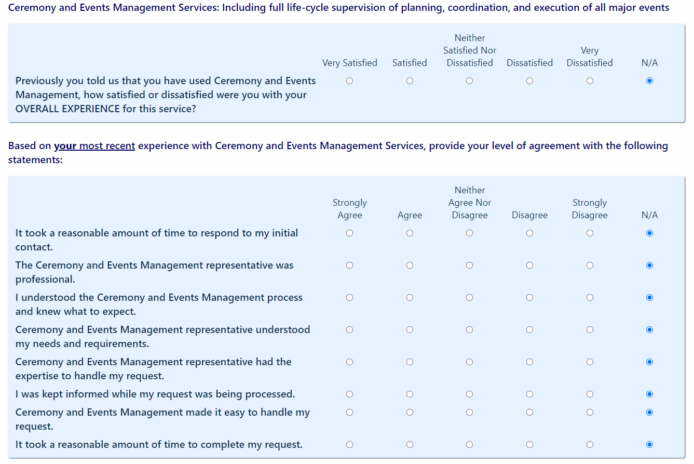This screenshot has height=464, width=694.
Task: Select Strongly Agree for initial contact response time
Action: 349,233
